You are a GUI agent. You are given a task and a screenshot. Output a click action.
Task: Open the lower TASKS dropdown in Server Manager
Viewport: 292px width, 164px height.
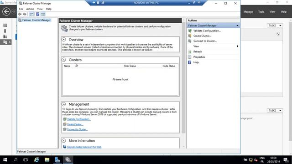tap(275, 110)
